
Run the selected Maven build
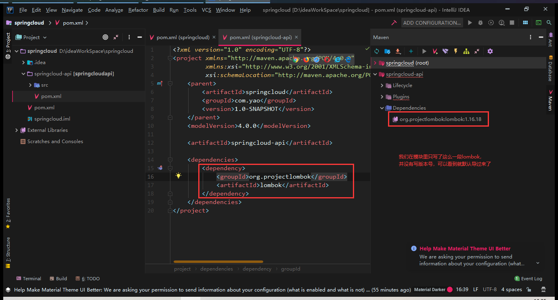point(424,51)
